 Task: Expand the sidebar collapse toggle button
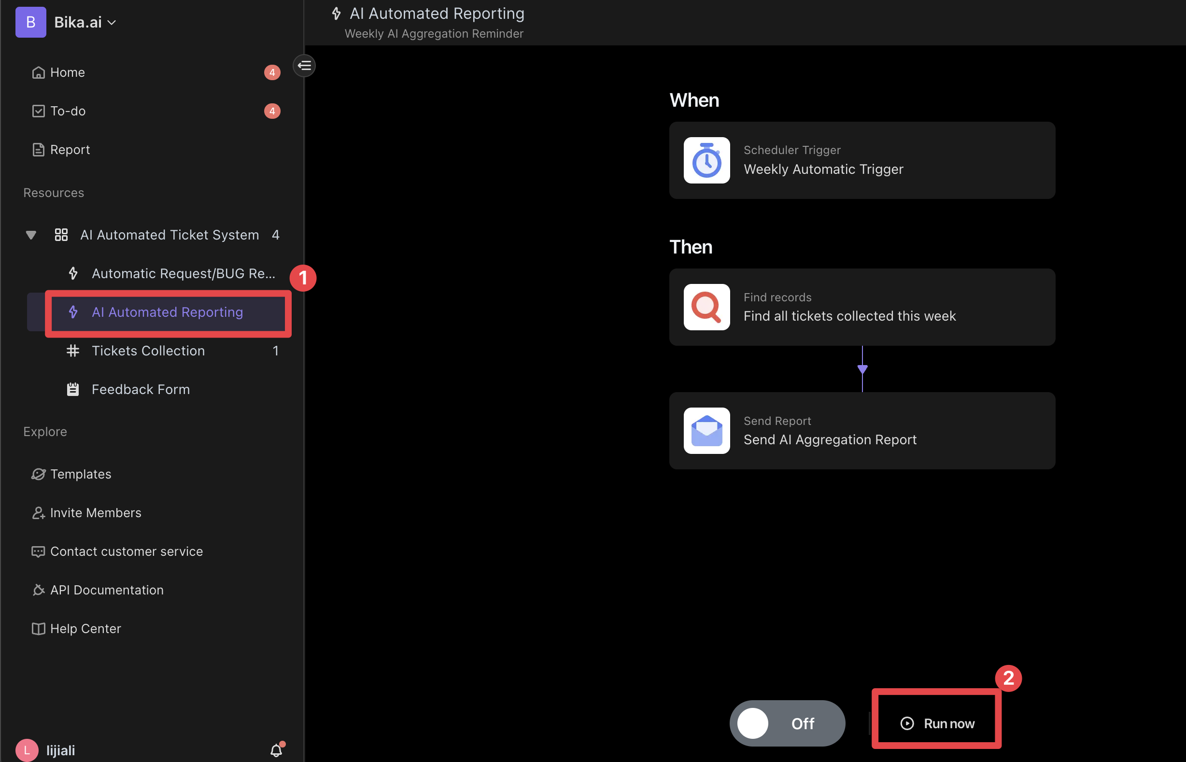coord(305,66)
